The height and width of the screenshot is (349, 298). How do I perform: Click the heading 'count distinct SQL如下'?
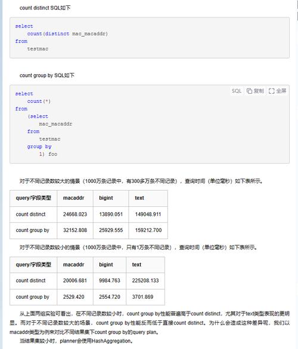pos(45,8)
